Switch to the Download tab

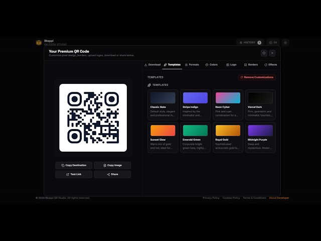(x=152, y=65)
